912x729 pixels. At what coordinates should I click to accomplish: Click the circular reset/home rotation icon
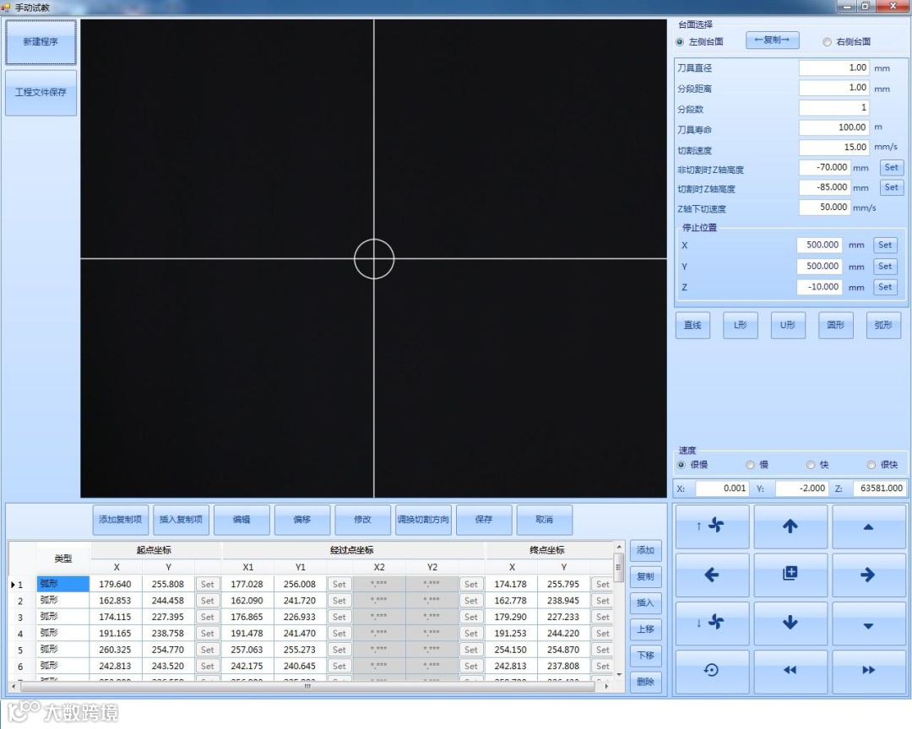point(712,672)
